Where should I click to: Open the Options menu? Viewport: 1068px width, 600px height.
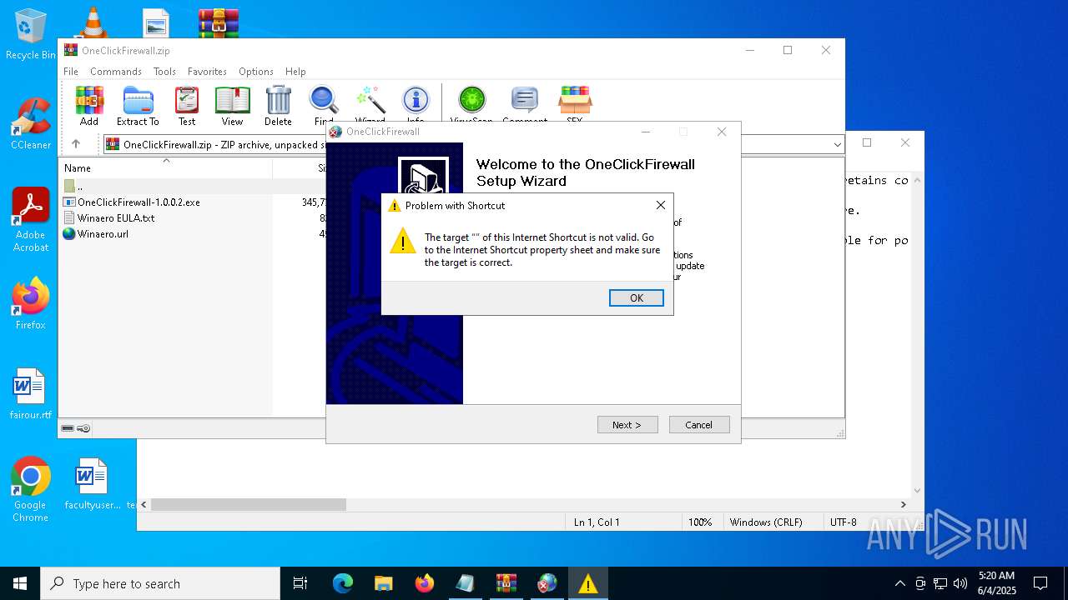[256, 72]
